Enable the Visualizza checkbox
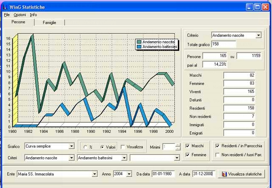This screenshot has height=188, width=272. (123, 147)
